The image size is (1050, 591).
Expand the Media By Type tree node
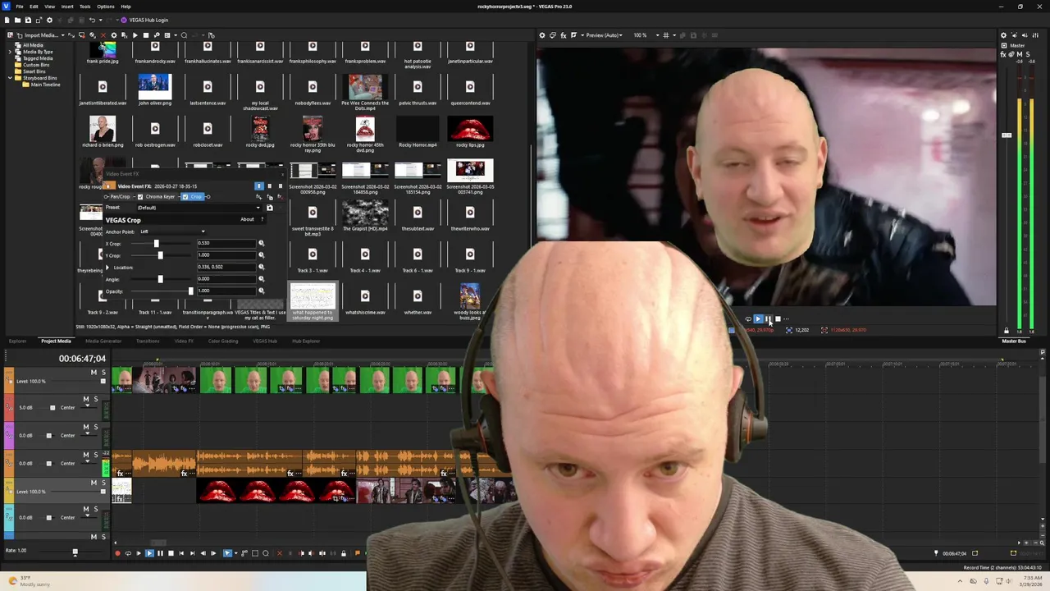point(10,52)
